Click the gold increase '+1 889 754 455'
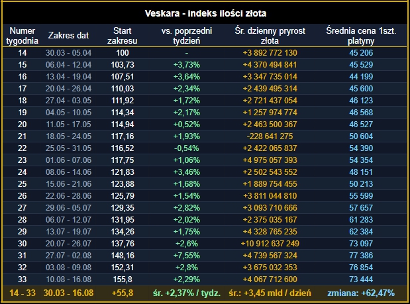Viewport: 410px width, 304px height. coord(270,184)
